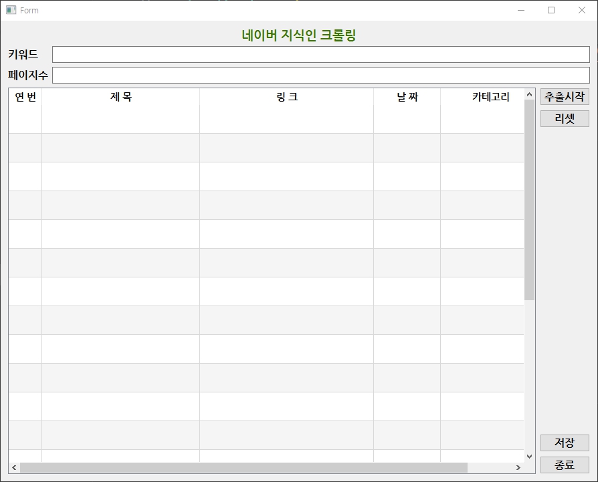Viewport: 598px width, 482px height.
Task: Click the 페이지수 input field
Action: pos(320,75)
